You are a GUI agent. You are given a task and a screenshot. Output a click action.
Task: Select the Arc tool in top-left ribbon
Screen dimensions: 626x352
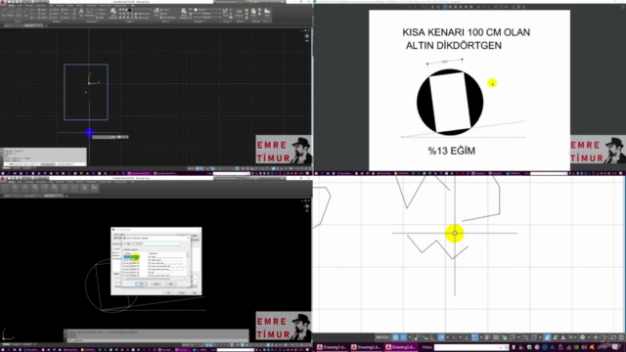coord(26,12)
